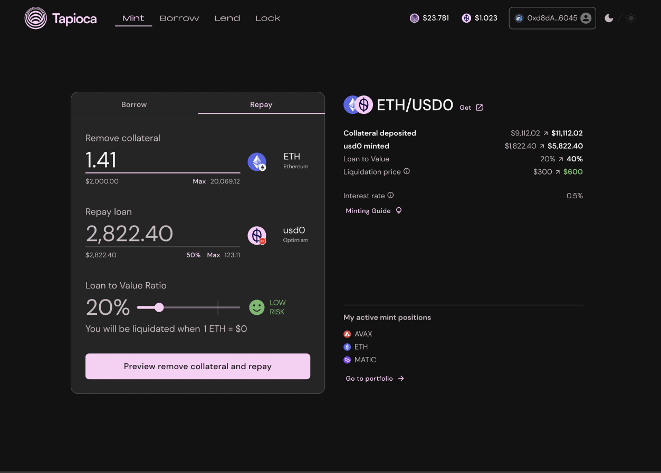This screenshot has height=473, width=661.
Task: Click the 20% Loan to Value percentage value
Action: click(x=108, y=307)
